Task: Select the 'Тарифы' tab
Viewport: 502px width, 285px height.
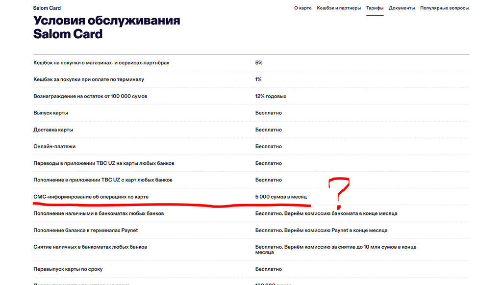Action: click(375, 8)
